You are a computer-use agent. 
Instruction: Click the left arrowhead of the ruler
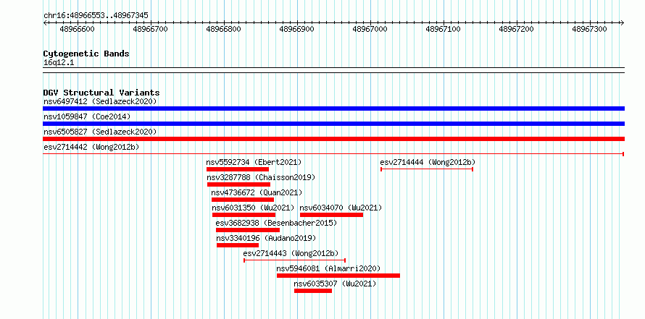[45, 22]
